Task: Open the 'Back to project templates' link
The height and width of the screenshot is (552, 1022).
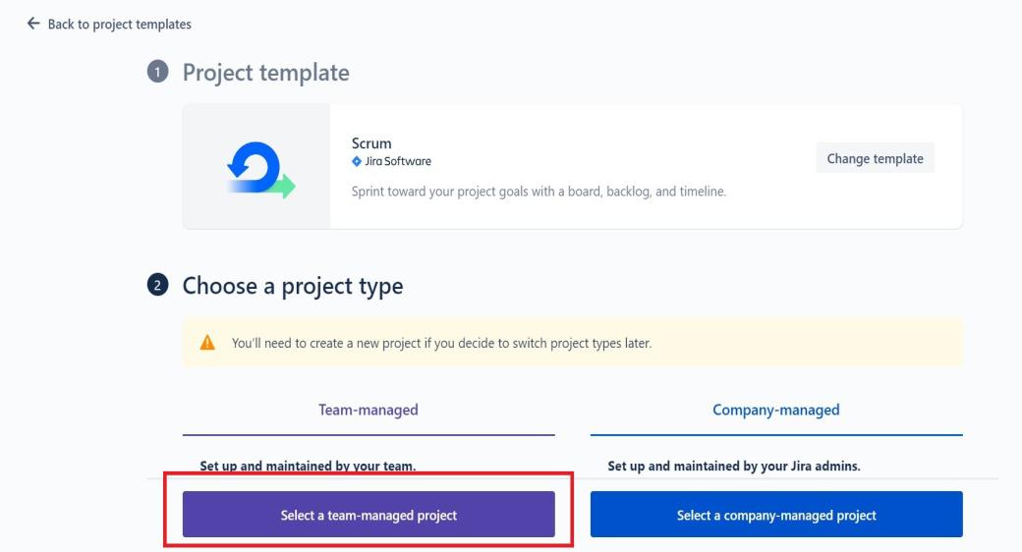Action: click(119, 25)
